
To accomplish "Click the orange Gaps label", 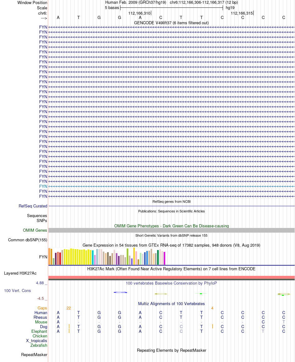I will coord(42,308).
